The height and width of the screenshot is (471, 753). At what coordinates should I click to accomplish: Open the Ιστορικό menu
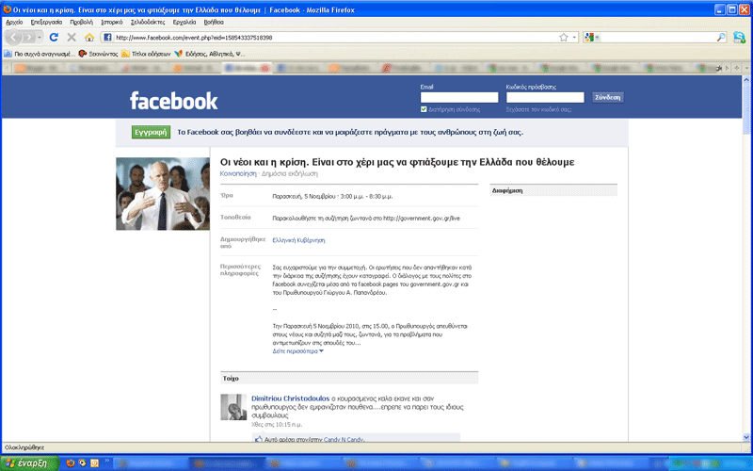tap(111, 22)
